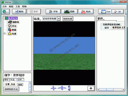Open the 字符 character gallery button
128x96 pixels.
[x=53, y=11]
